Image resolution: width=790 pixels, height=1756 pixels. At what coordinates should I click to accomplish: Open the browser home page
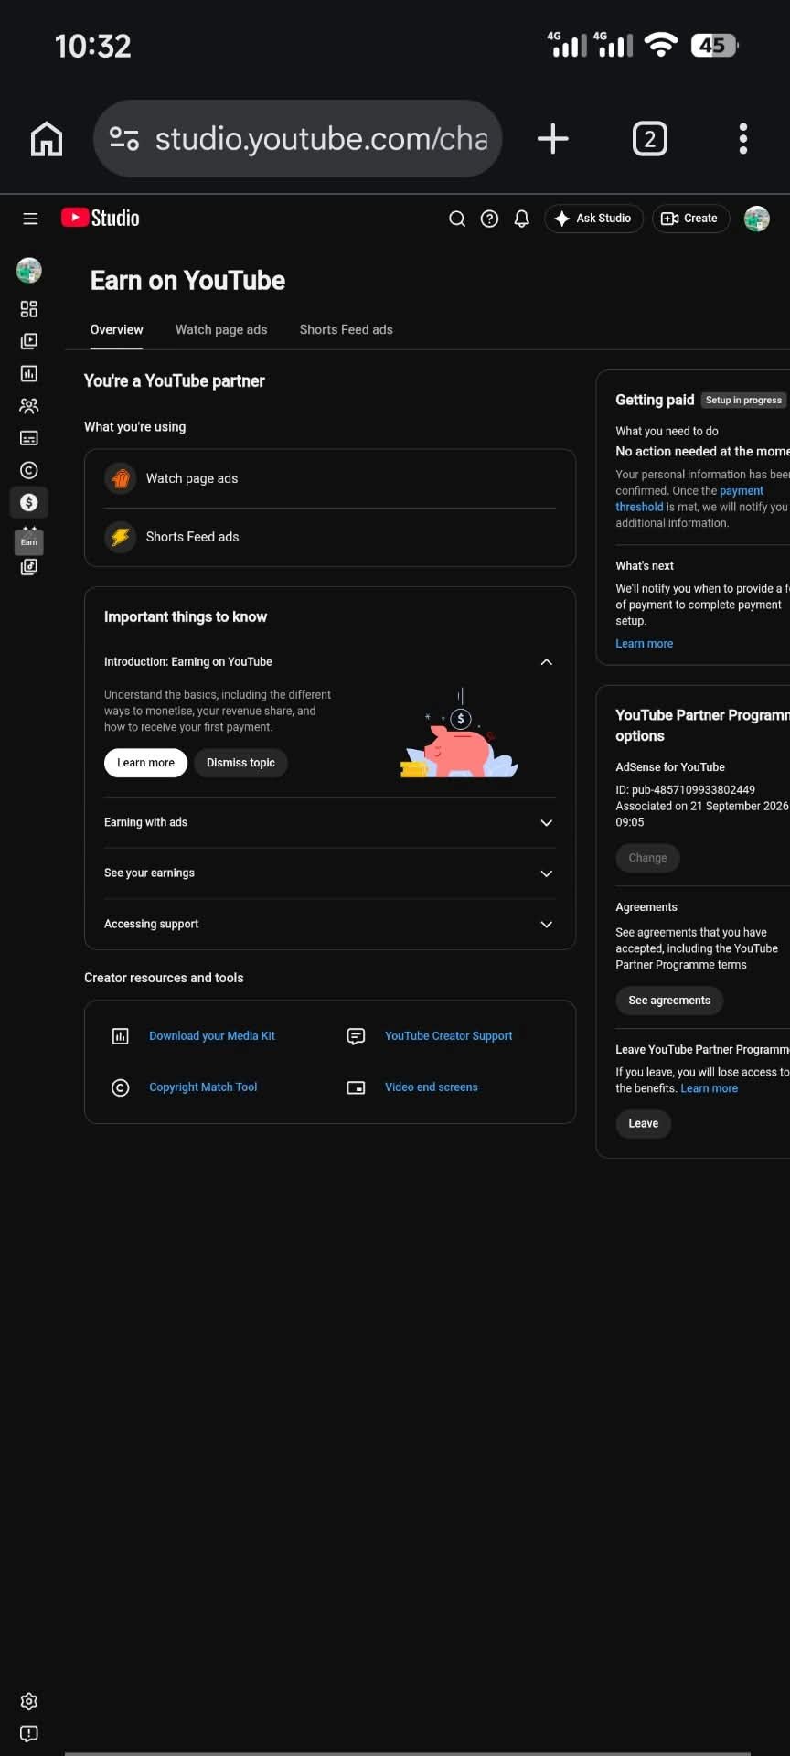pos(47,139)
